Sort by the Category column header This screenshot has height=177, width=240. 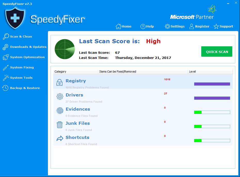(x=60, y=72)
